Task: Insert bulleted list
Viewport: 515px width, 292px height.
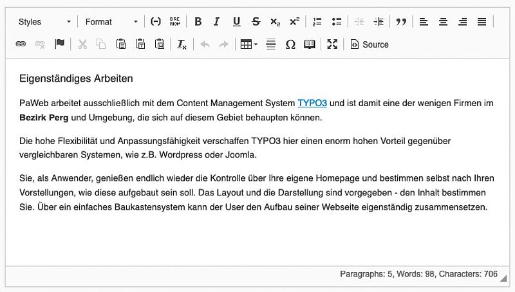Action: coord(336,22)
